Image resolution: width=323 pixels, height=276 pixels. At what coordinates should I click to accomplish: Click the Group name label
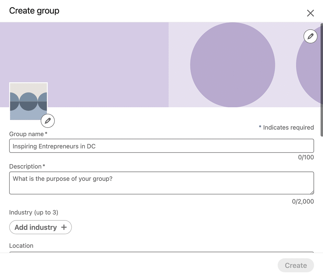click(27, 134)
